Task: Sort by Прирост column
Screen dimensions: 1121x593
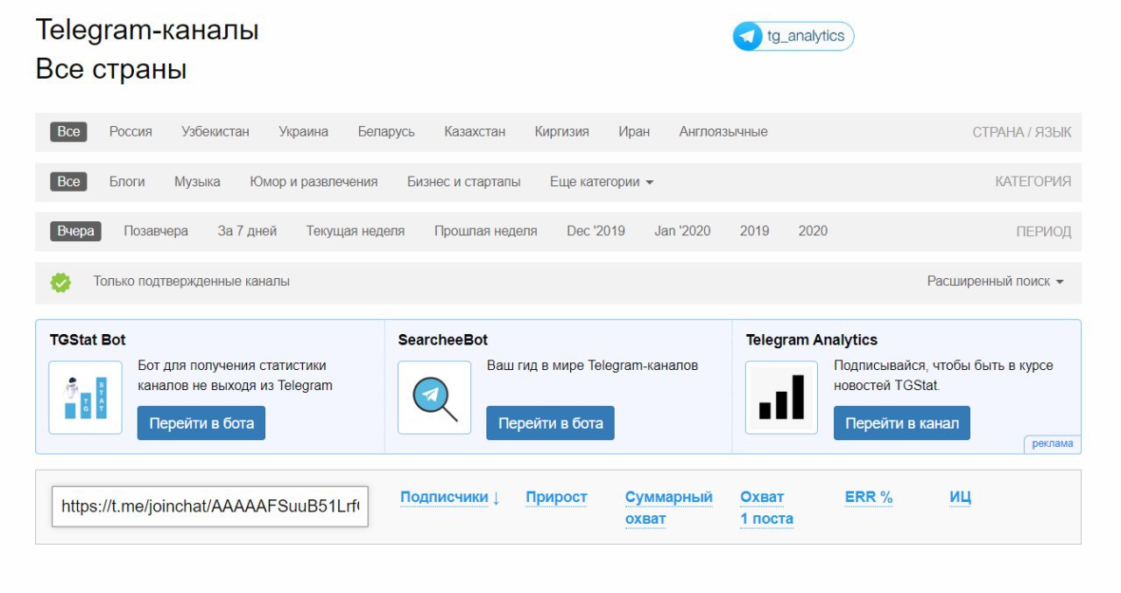Action: 556,498
